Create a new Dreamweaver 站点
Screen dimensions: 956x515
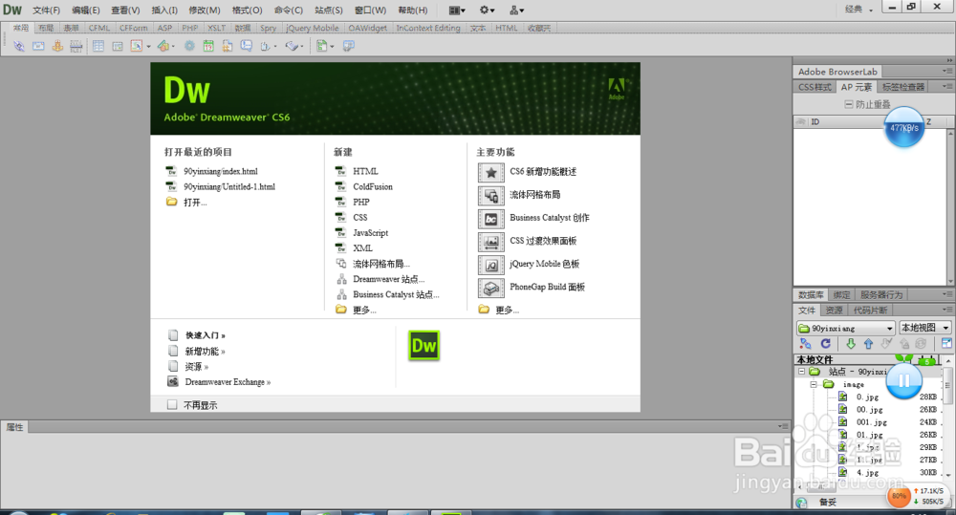(x=388, y=279)
